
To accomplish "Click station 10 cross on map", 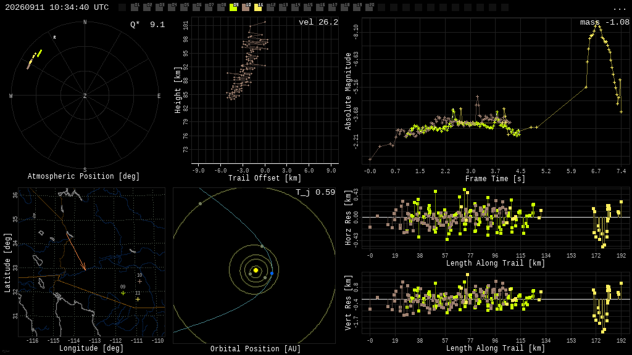I will point(139,281).
